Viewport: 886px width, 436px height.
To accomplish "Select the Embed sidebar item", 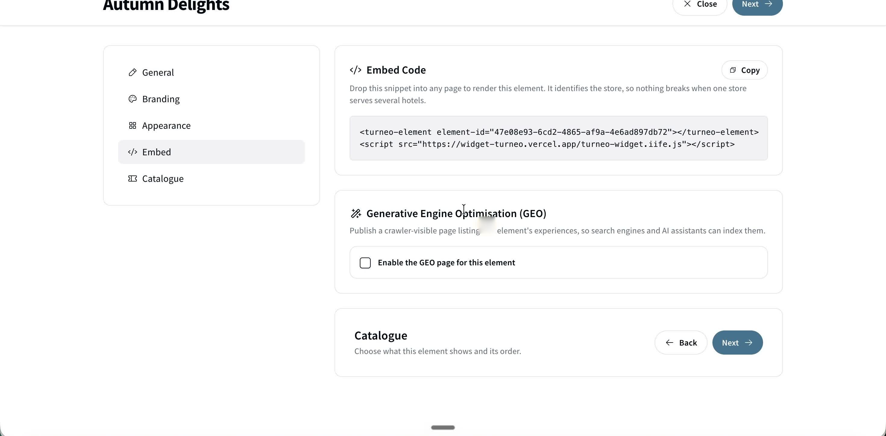I will click(211, 152).
